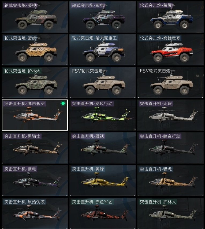
Task: Pick the 轮式突击炮-猎虎 tiger stripe skin
Action: coord(35,50)
